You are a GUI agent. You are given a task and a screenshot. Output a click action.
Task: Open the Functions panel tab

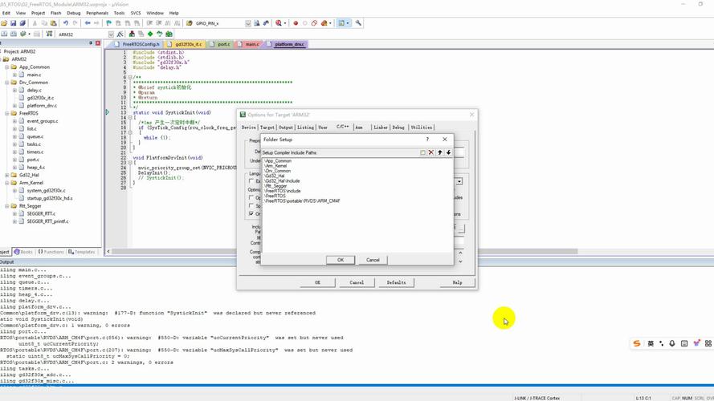pyautogui.click(x=51, y=252)
